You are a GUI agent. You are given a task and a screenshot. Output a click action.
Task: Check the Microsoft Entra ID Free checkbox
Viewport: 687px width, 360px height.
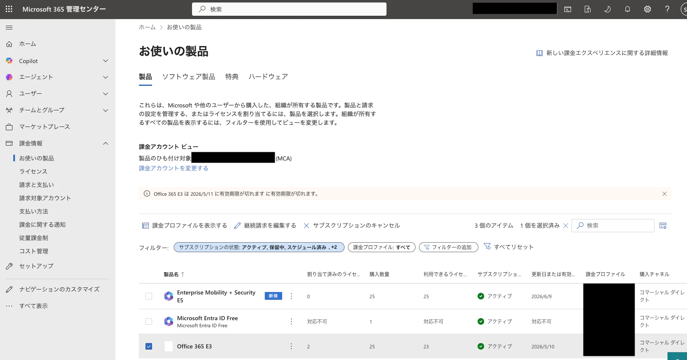click(x=149, y=321)
